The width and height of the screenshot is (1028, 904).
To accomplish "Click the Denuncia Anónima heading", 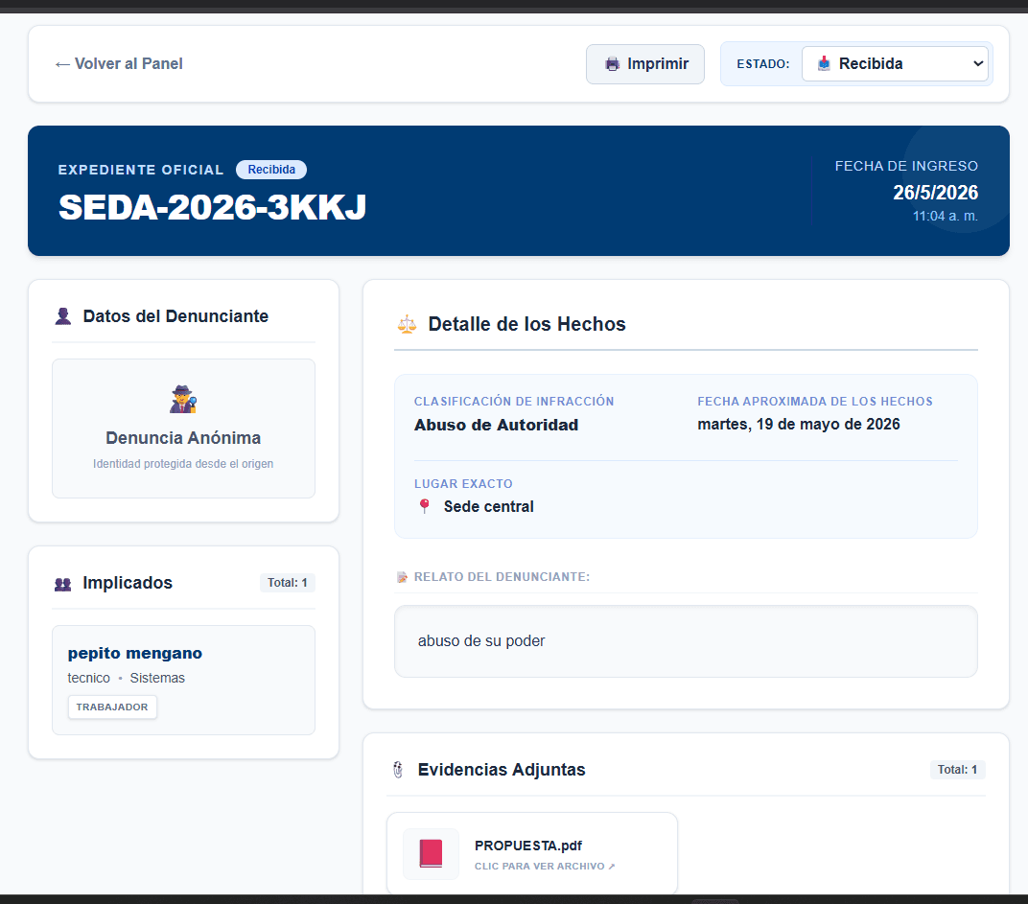I will pyautogui.click(x=183, y=437).
